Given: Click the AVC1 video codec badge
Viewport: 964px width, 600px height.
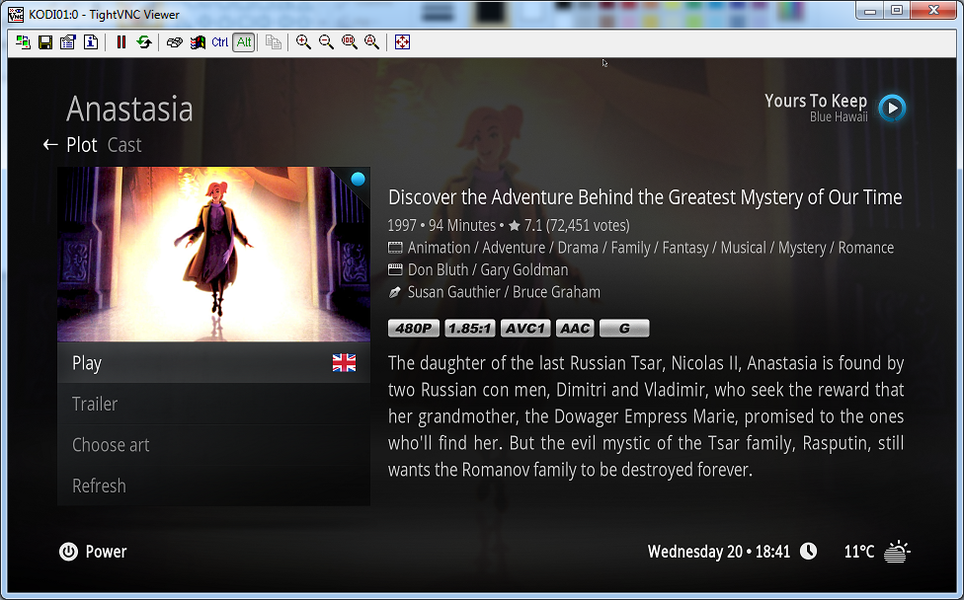Looking at the screenshot, I should coord(525,329).
